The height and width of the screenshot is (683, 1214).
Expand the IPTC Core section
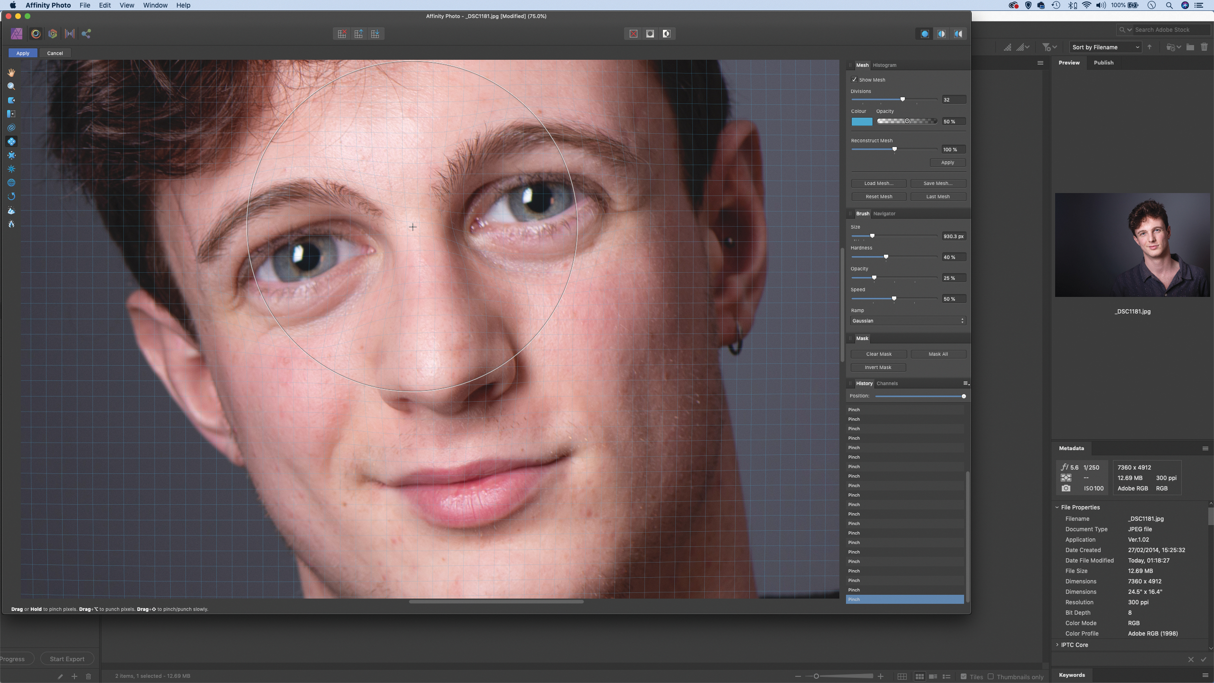click(x=1058, y=645)
